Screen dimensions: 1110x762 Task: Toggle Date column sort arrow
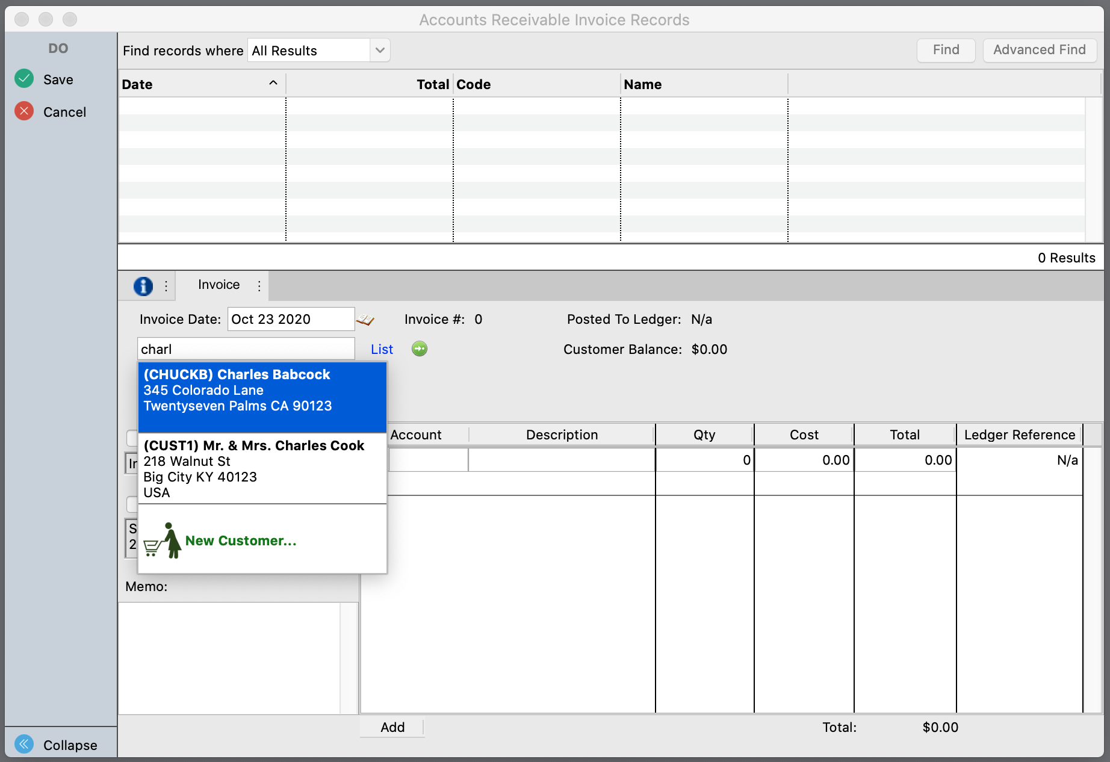coord(273,84)
